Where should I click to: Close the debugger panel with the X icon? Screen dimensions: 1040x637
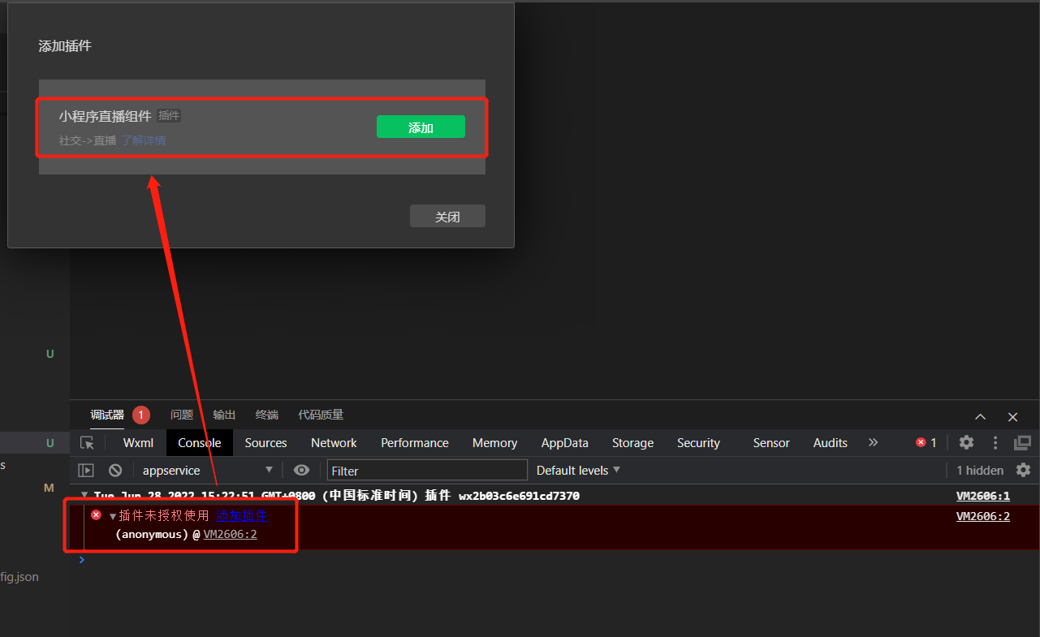tap(1012, 416)
